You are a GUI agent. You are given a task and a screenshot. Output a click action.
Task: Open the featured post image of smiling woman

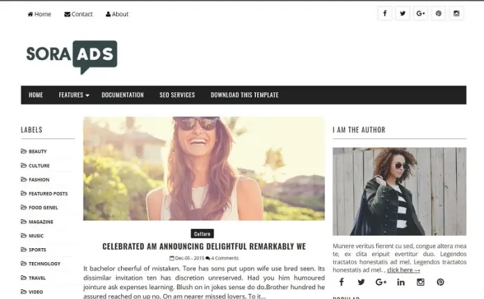204,168
